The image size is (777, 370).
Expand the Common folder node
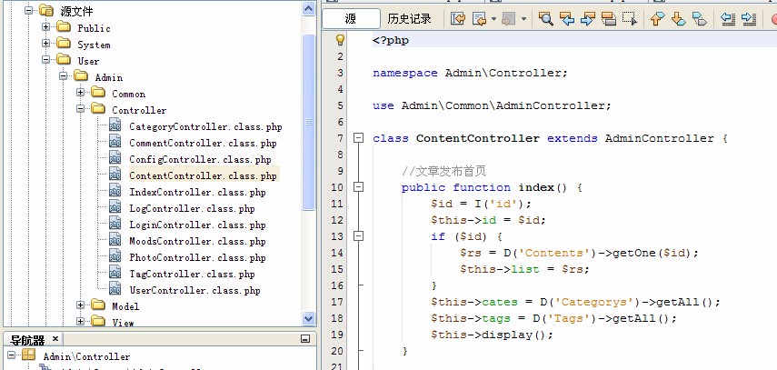(x=80, y=92)
